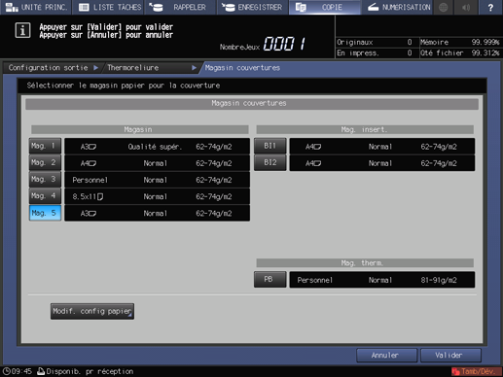The width and height of the screenshot is (503, 377).
Task: Click the Magasin couvertures breadcrumb
Action: coord(242,68)
